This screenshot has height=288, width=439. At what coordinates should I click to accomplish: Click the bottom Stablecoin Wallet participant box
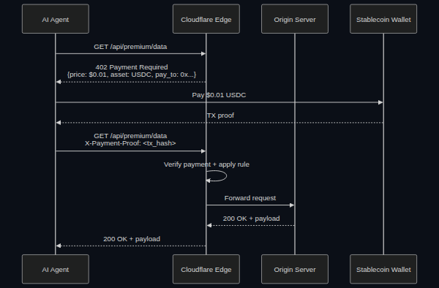click(x=383, y=269)
